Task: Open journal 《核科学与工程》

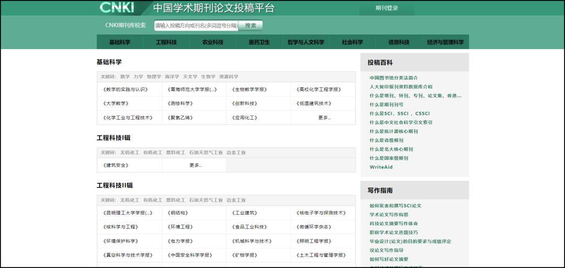Action: tap(120, 227)
